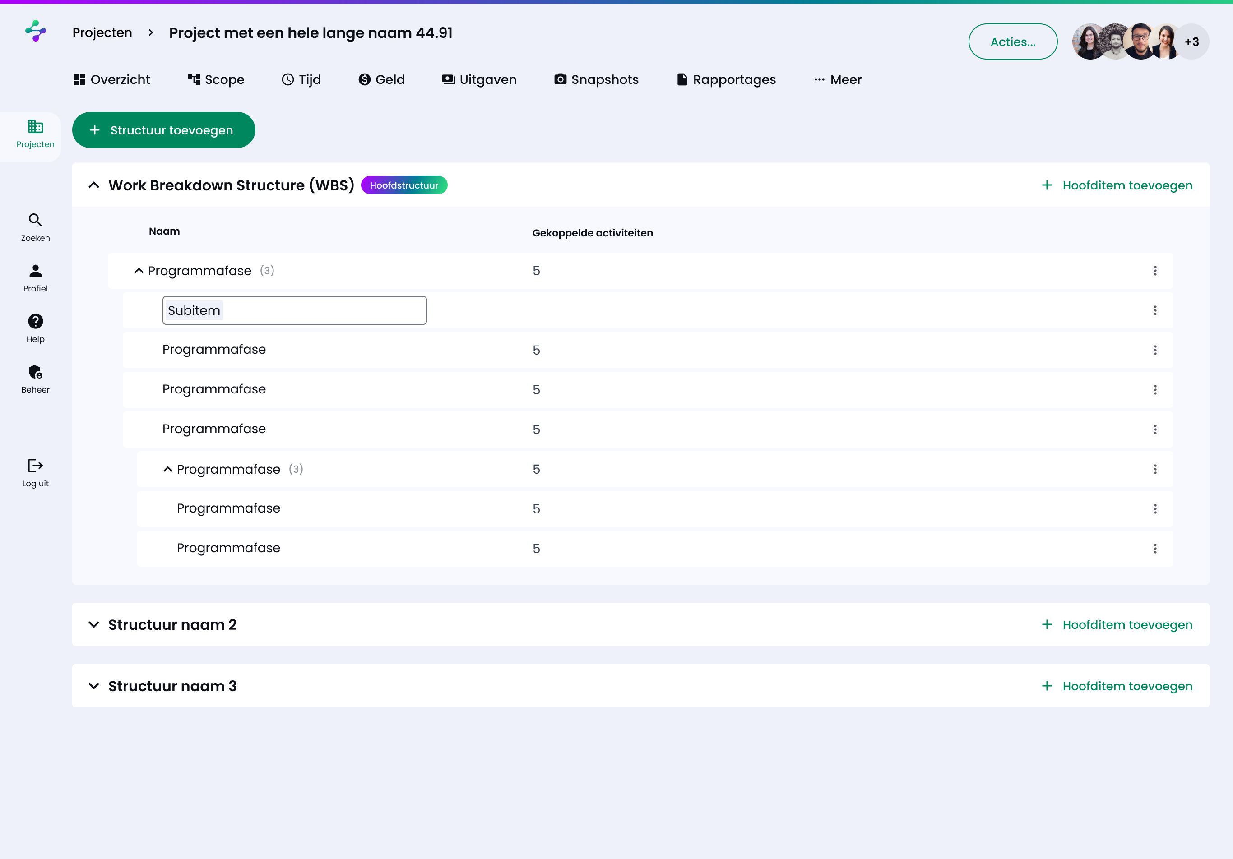Switch to the Scope tab
This screenshot has width=1233, height=859.
click(216, 79)
